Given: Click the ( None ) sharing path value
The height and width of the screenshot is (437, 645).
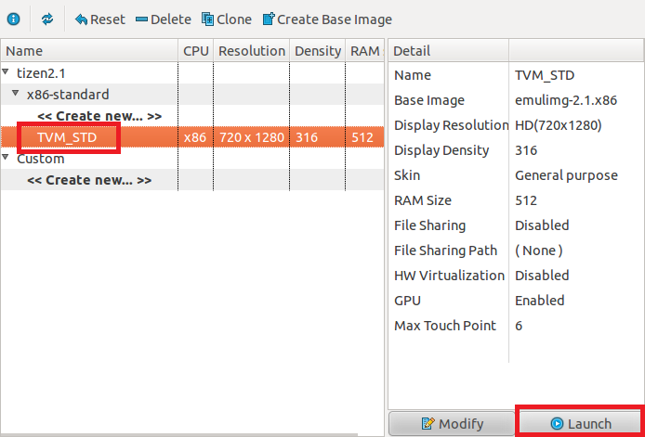Looking at the screenshot, I should pyautogui.click(x=539, y=251).
